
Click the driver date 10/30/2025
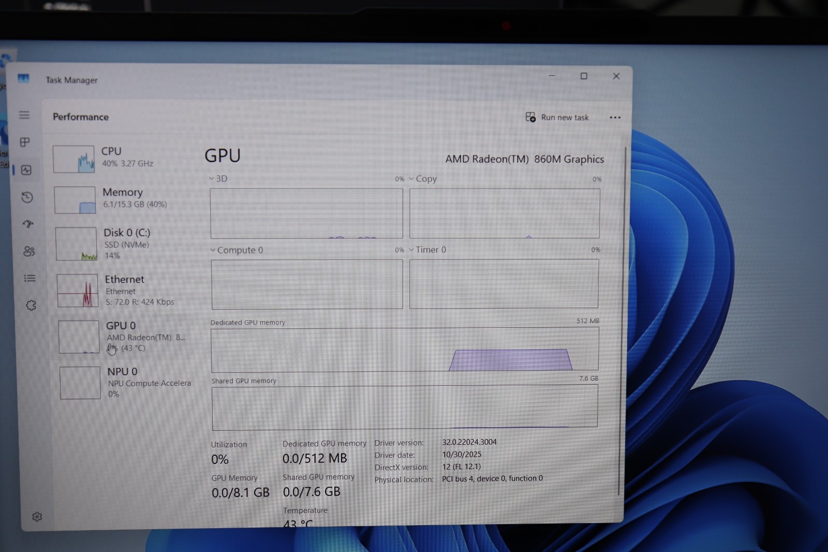462,454
